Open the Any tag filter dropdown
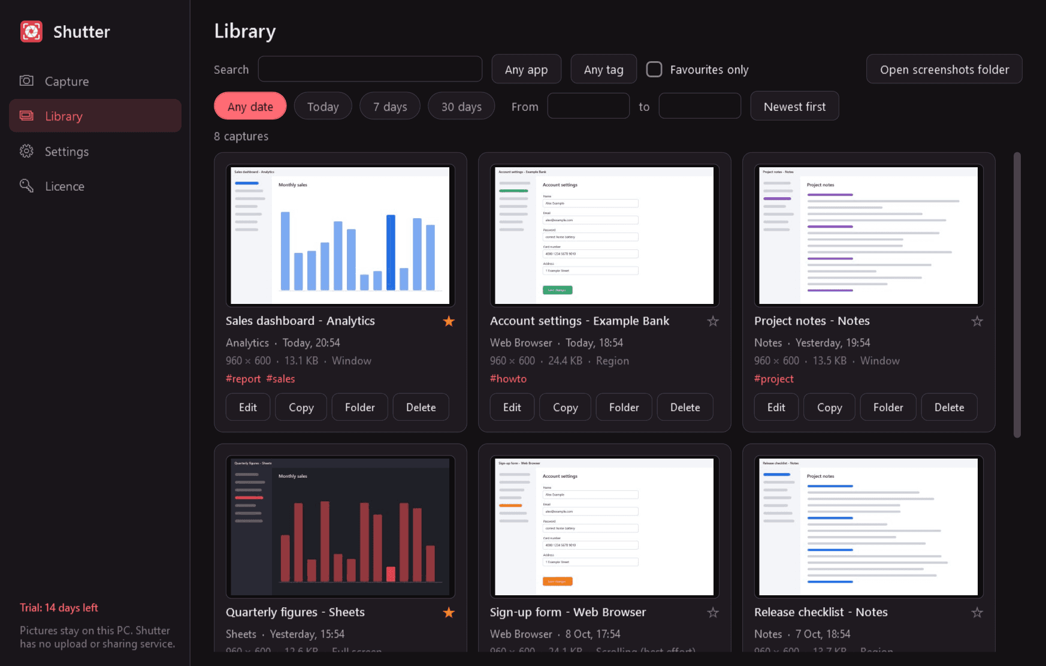The image size is (1046, 666). (x=603, y=70)
